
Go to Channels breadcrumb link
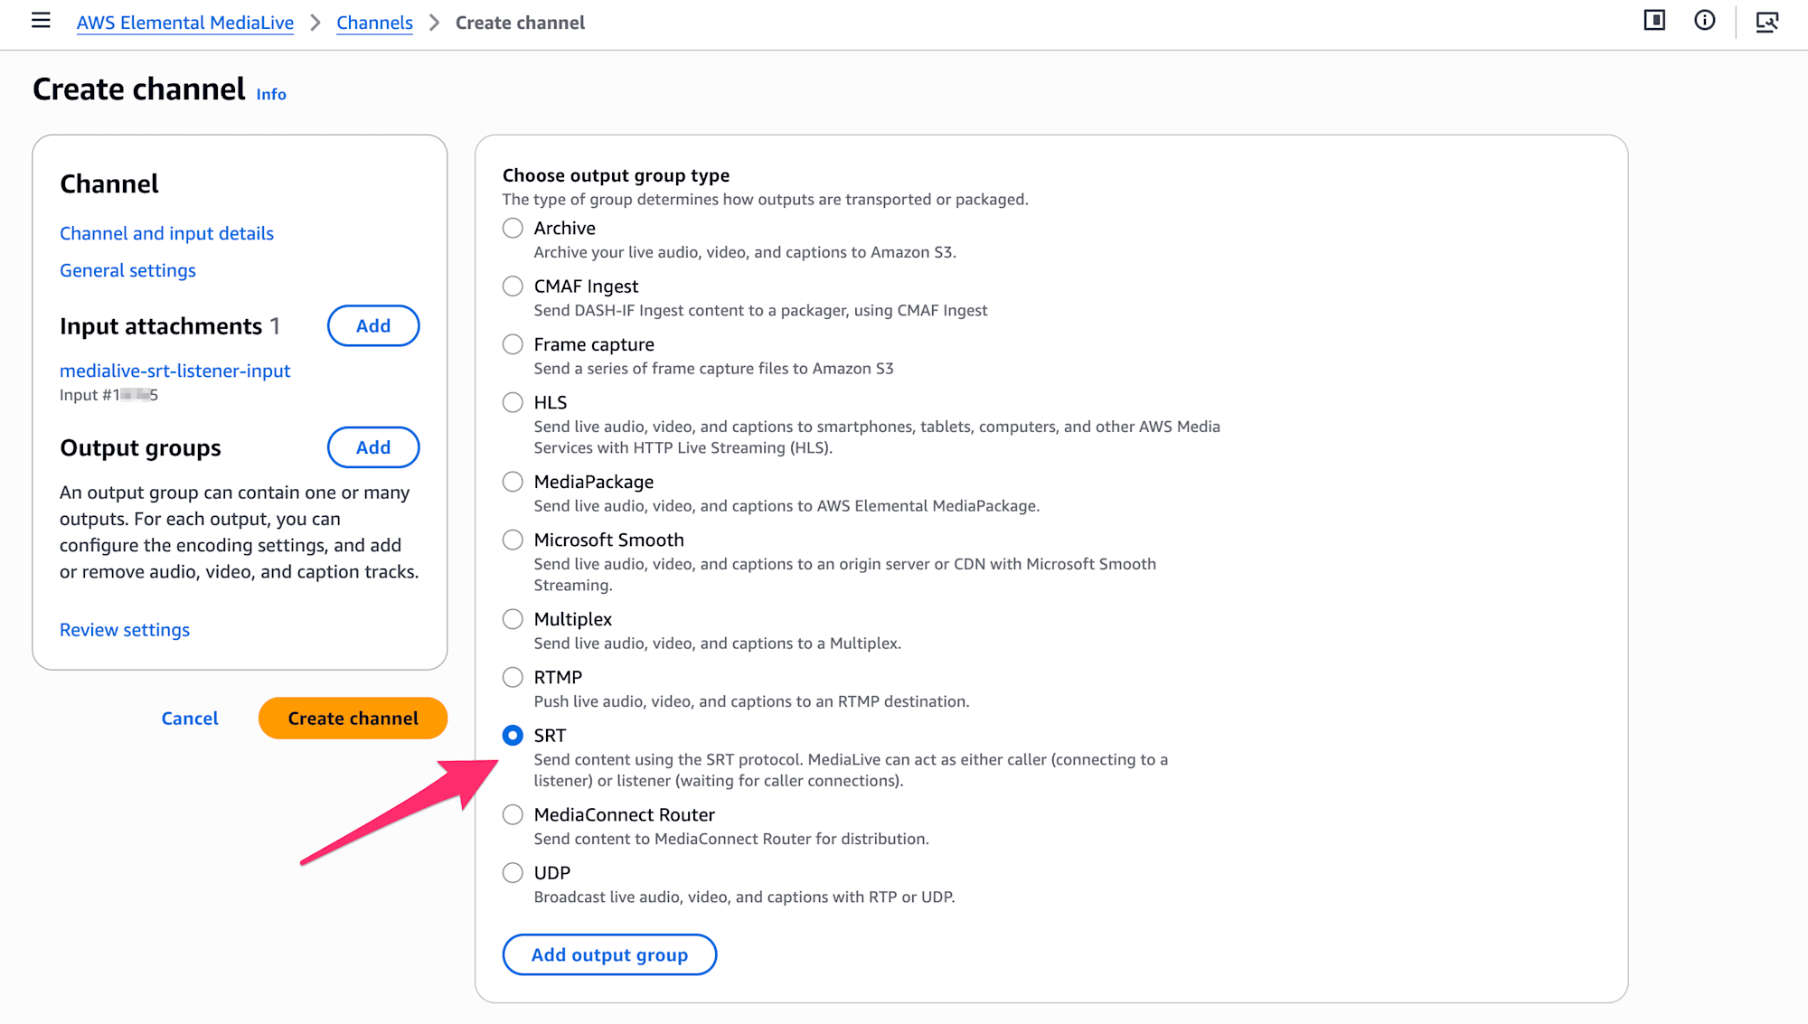click(x=374, y=23)
